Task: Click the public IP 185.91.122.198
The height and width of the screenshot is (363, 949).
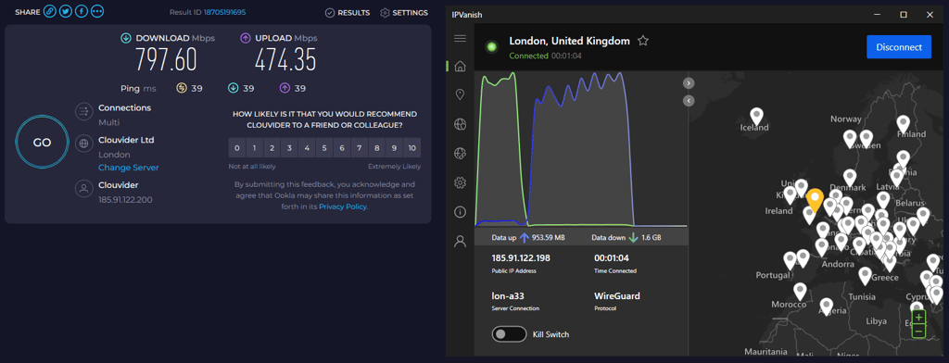Action: click(521, 258)
